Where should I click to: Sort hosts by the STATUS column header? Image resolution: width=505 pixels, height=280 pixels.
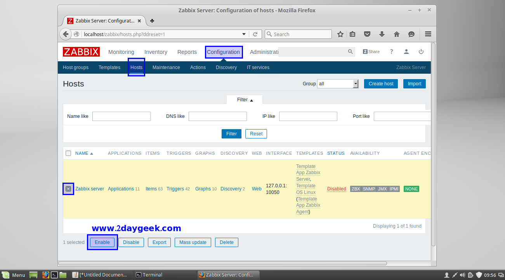click(x=336, y=153)
